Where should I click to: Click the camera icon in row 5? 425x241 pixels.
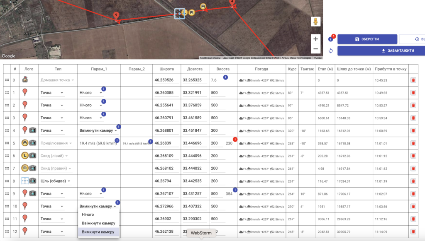(33, 143)
